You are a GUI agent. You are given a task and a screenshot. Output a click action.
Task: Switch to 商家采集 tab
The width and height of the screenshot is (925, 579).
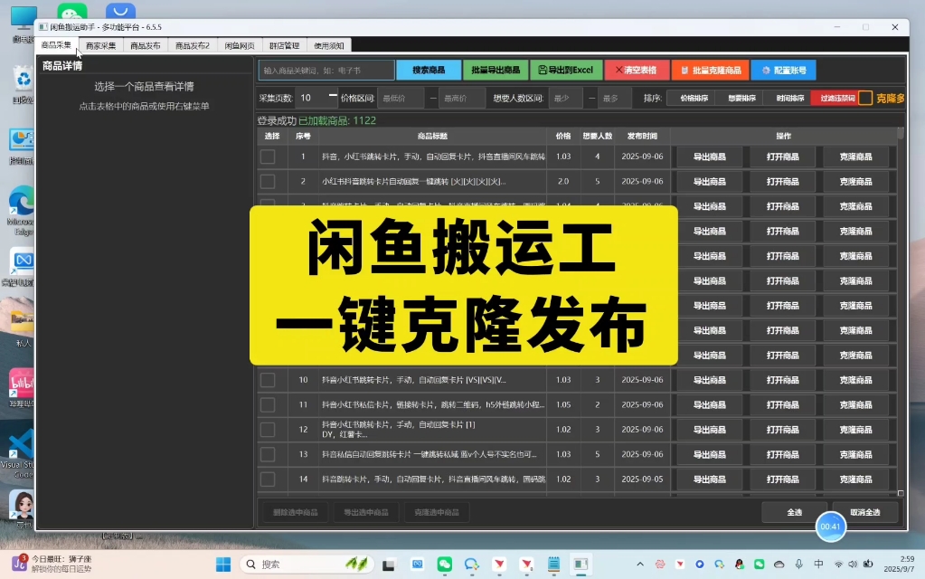(101, 45)
